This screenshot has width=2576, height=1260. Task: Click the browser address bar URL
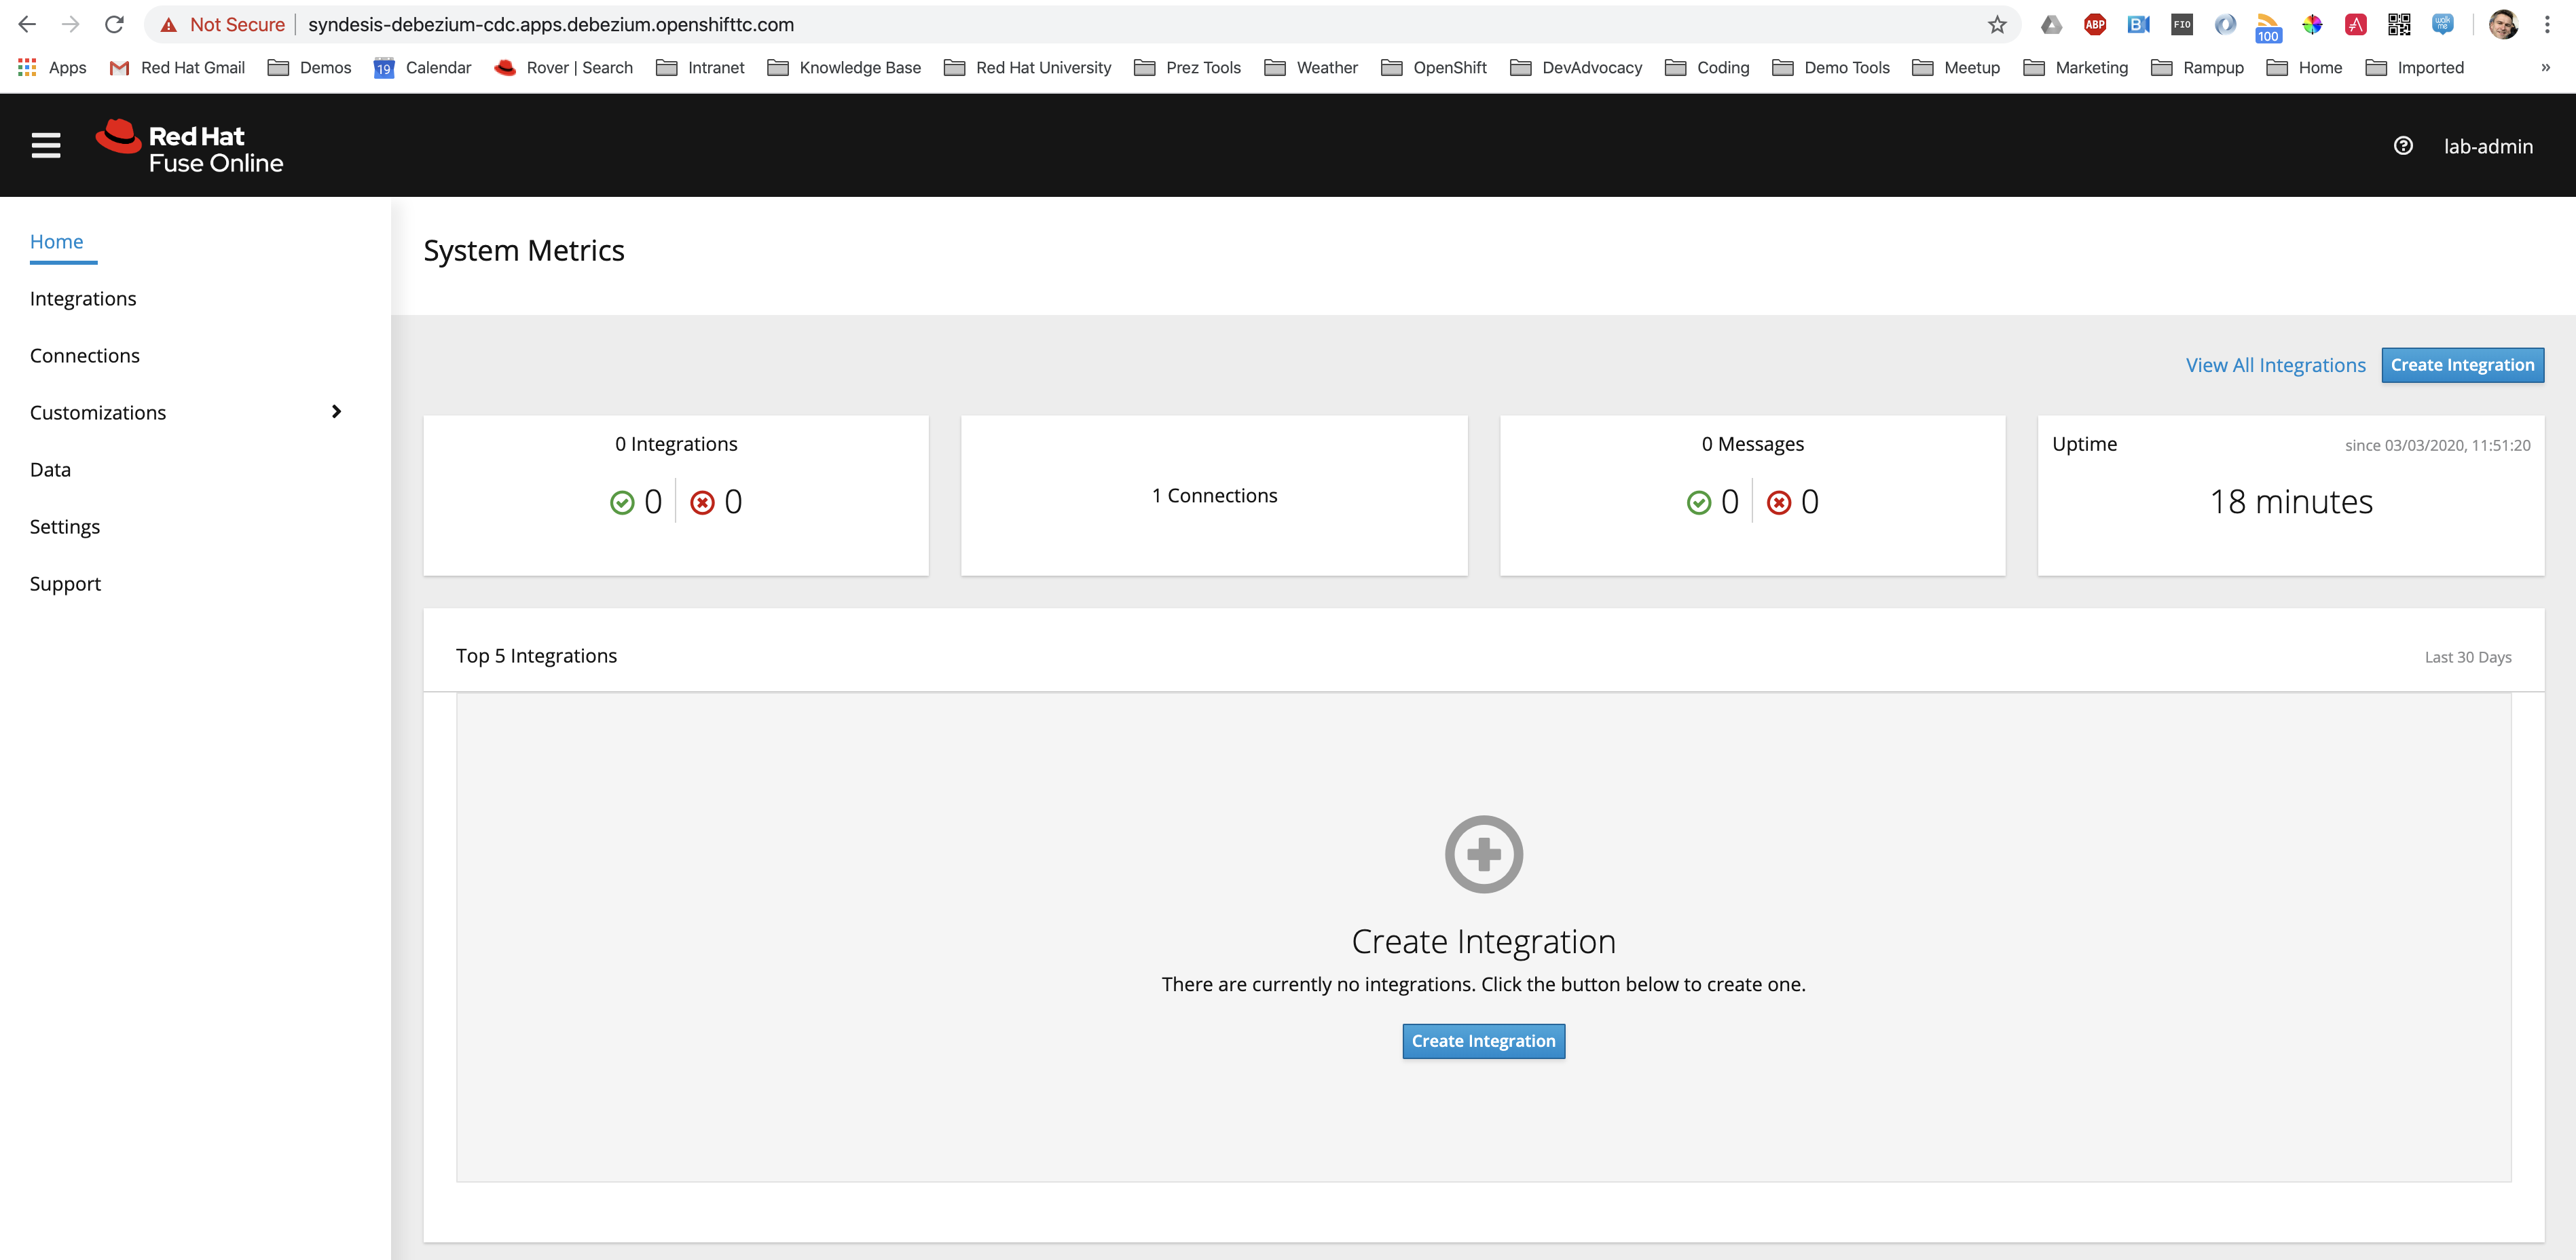click(551, 25)
